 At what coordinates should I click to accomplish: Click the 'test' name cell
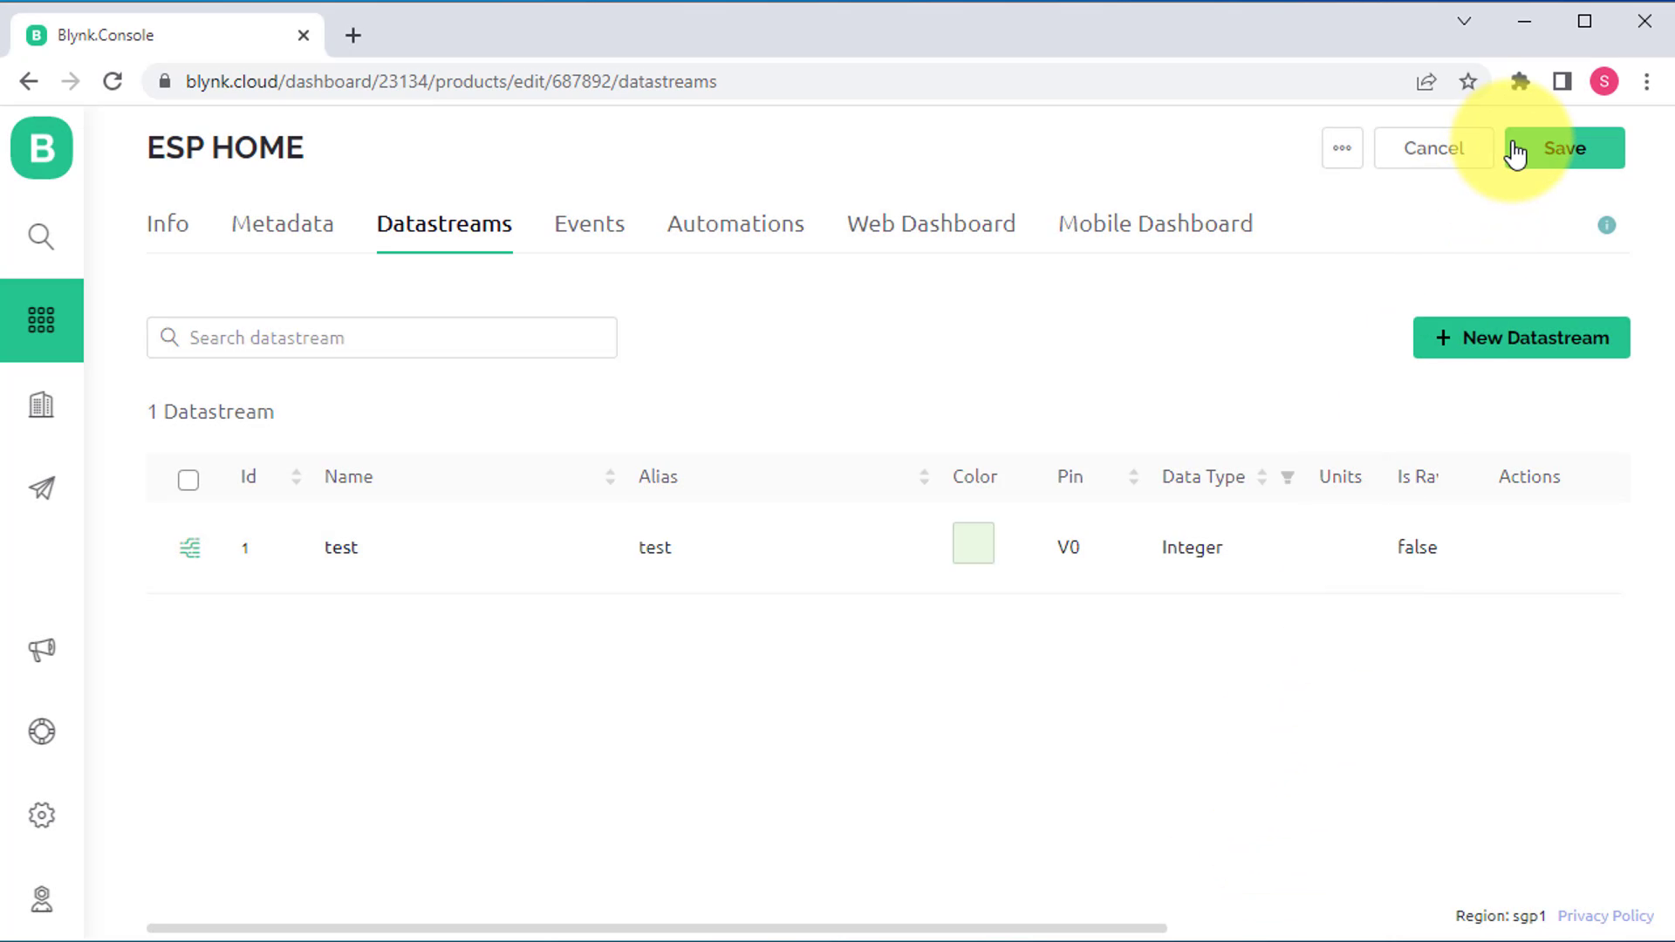tap(341, 548)
